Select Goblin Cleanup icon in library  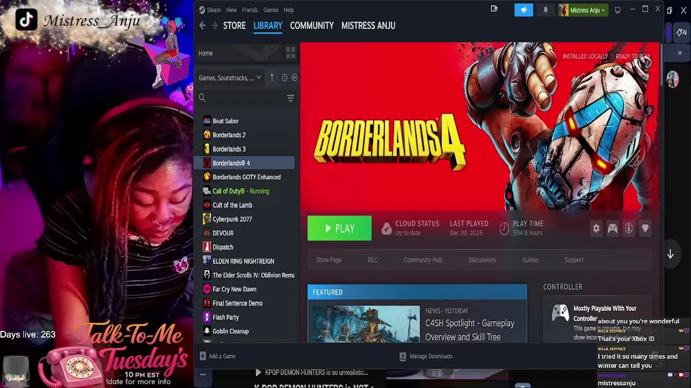(207, 331)
